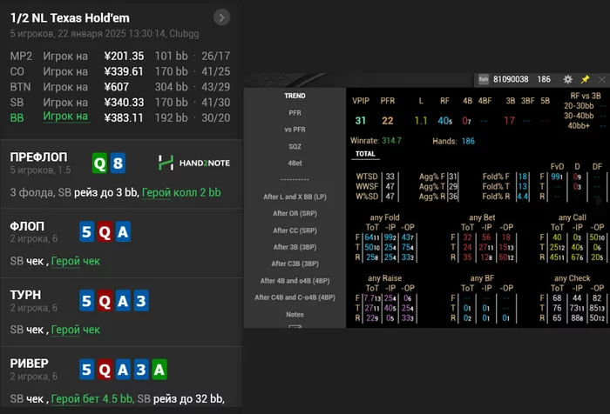Open the SQZ stats section

tap(295, 146)
